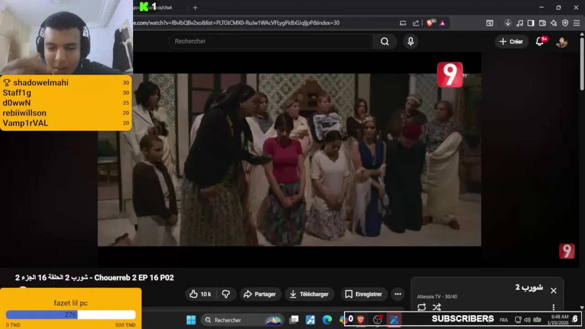Viewport: 585px width, 329px height.
Task: Close the شورب 2 playlist panel
Action: (553, 291)
